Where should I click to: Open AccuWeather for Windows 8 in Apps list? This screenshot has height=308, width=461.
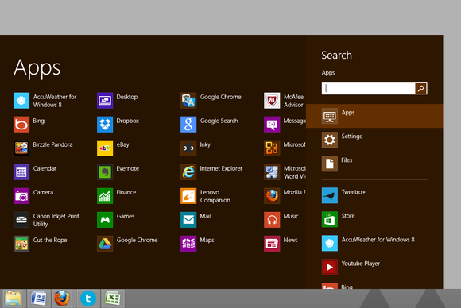pos(45,101)
